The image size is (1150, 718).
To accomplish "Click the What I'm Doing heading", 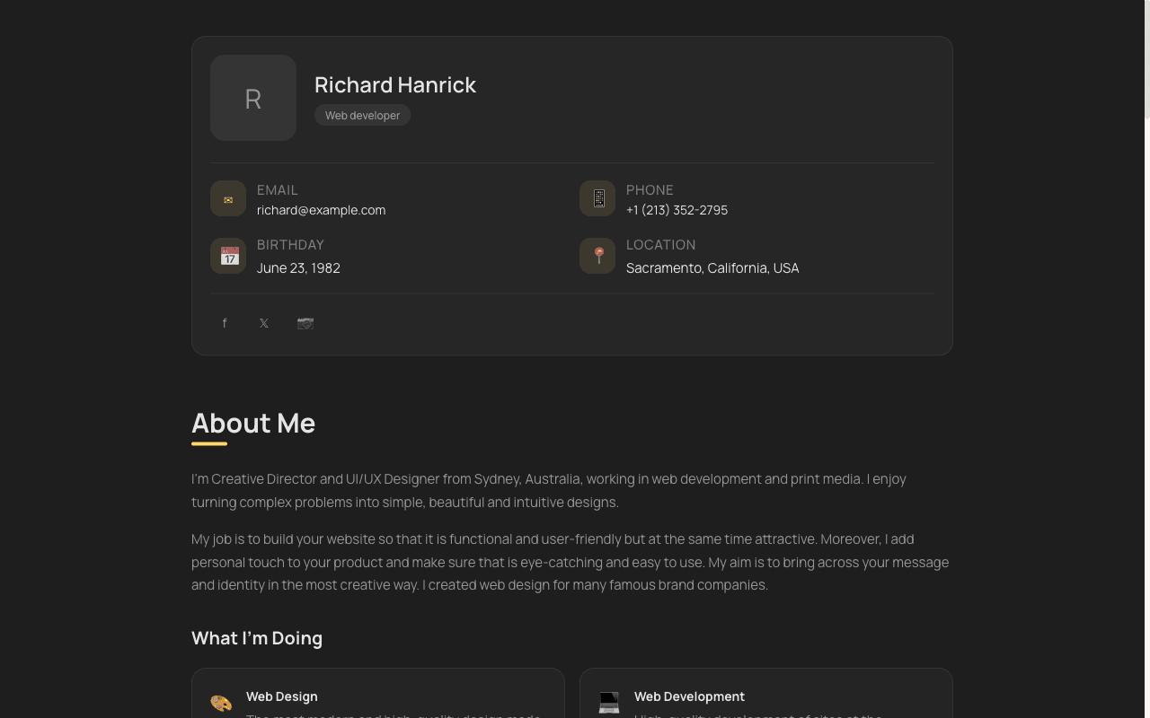I will pos(256,638).
